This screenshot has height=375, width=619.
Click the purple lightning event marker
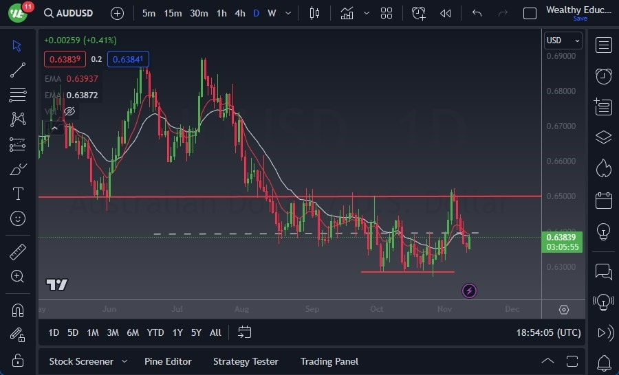pos(469,291)
